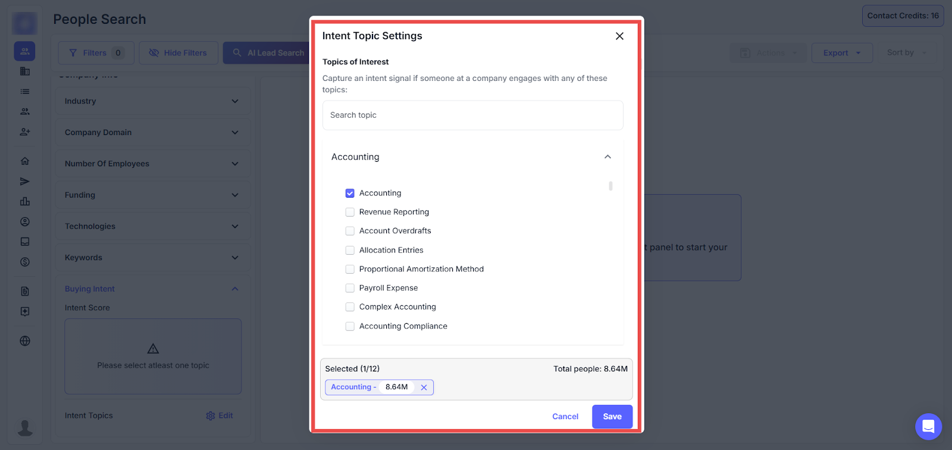Cancel the intent topic changes
The height and width of the screenshot is (450, 952).
pos(565,417)
